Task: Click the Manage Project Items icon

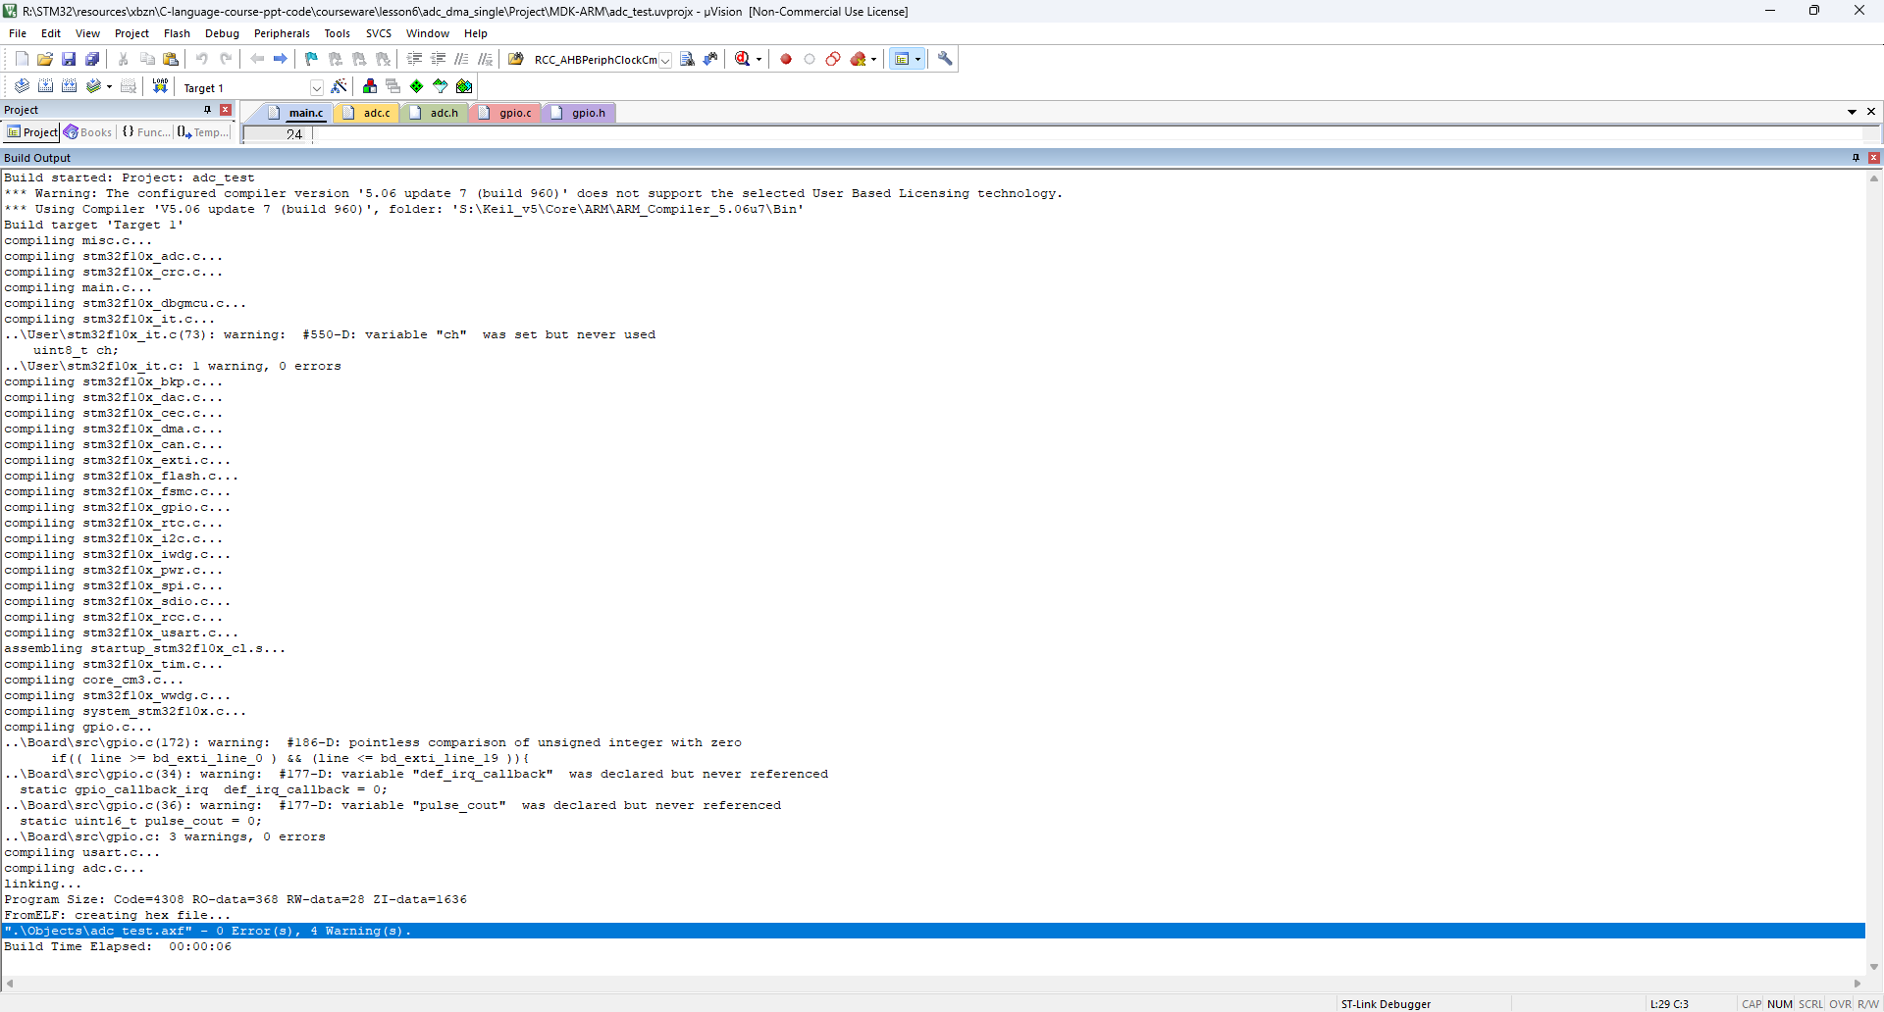Action: (370, 86)
